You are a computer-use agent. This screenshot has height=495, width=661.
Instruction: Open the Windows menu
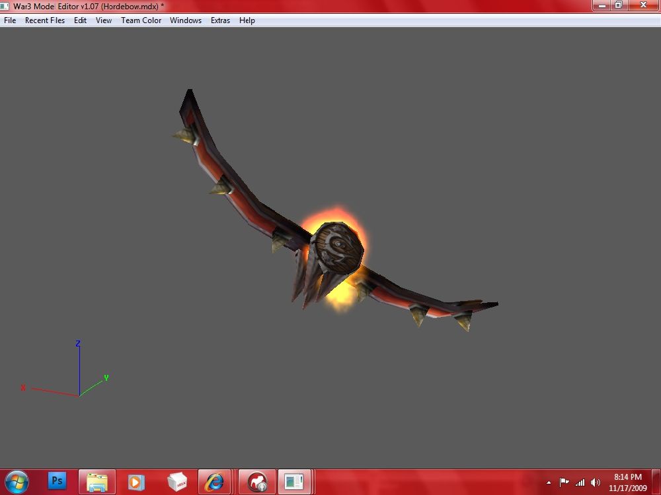pos(186,20)
